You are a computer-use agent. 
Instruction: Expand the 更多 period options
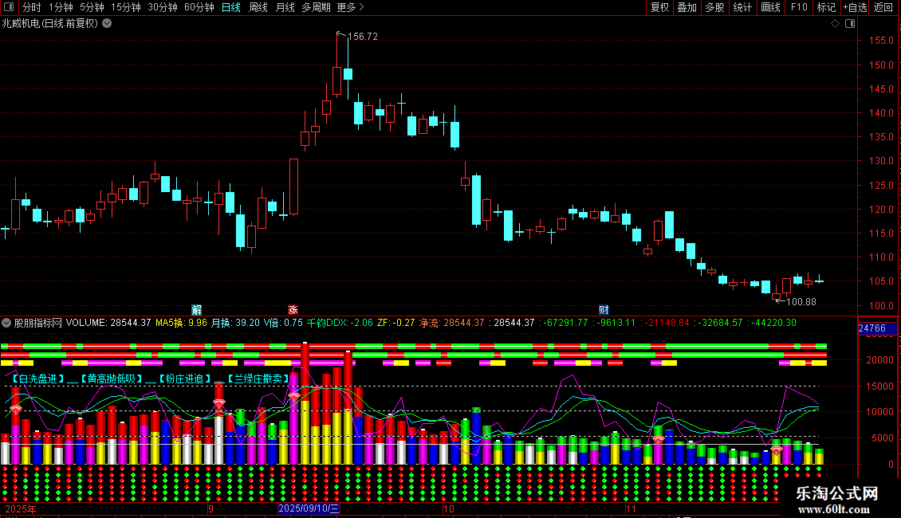[x=350, y=7]
